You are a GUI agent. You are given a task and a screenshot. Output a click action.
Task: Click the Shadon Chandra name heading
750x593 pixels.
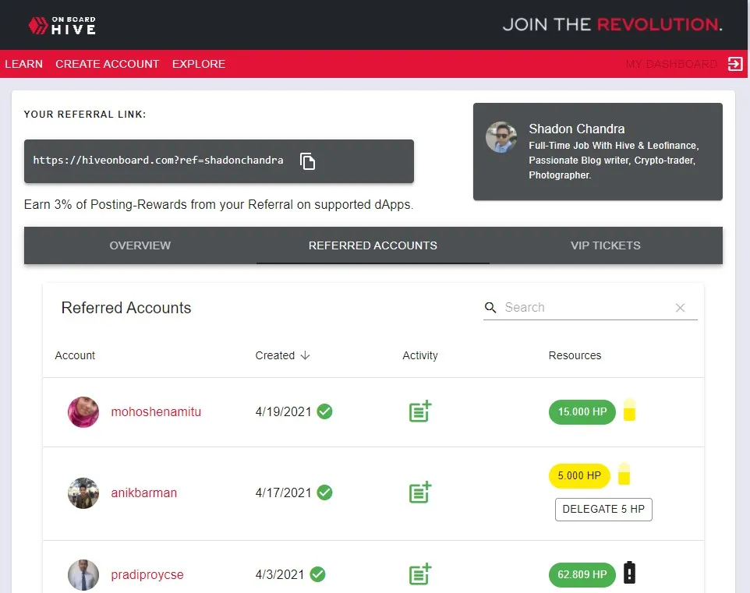[x=576, y=129]
